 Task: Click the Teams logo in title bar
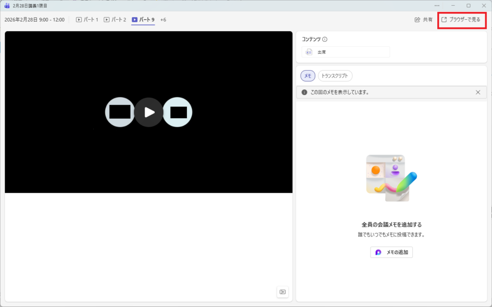point(7,6)
